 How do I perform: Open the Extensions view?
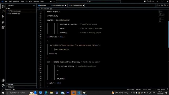[3, 27]
